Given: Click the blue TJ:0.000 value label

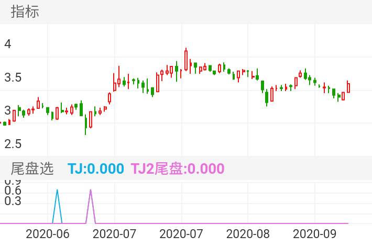Looking at the screenshot, I should pos(96,169).
